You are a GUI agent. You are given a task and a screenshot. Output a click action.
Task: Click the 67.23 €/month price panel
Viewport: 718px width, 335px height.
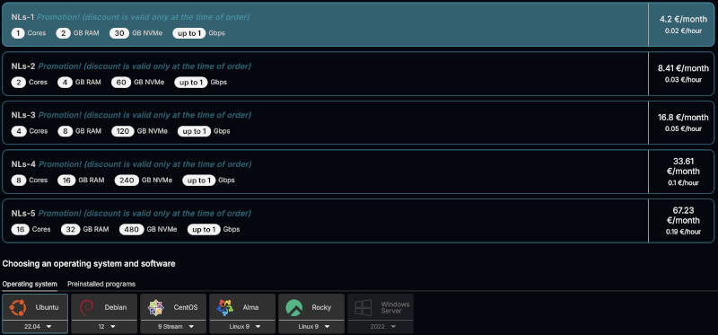[x=681, y=220]
